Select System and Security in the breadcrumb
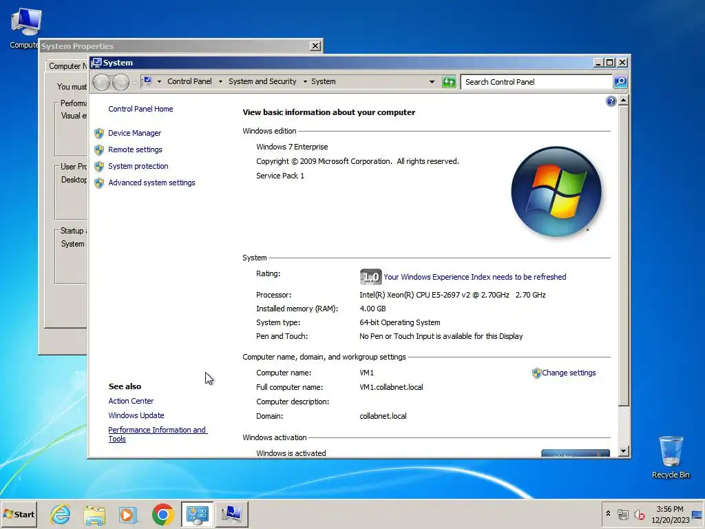705x529 pixels. point(262,81)
